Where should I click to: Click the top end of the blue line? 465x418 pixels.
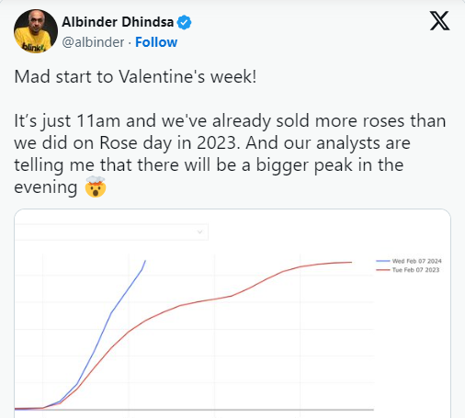145,261
